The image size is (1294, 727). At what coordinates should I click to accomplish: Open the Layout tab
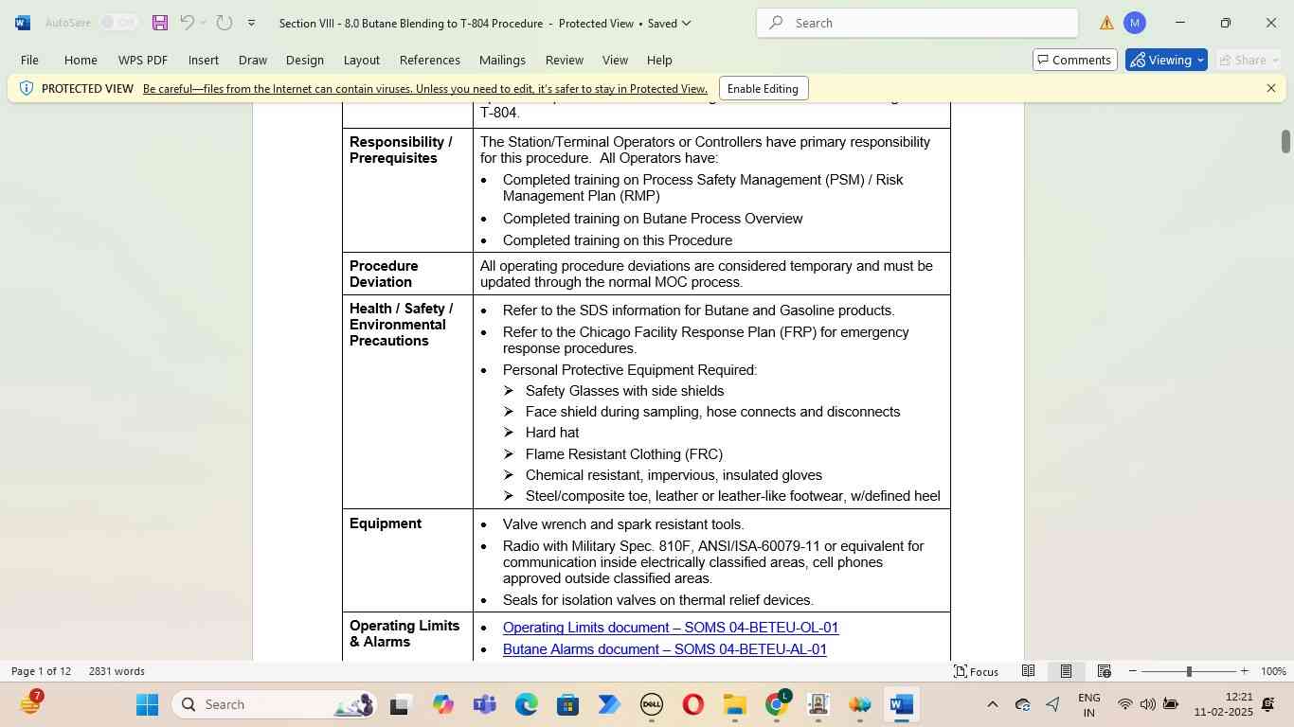362,60
